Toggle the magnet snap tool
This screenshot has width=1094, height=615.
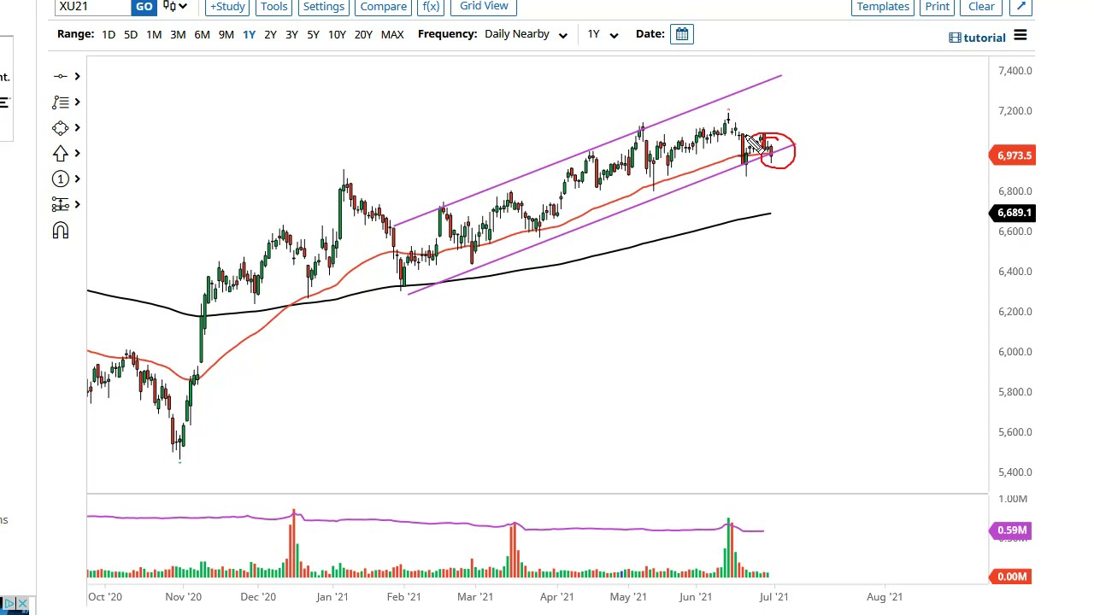coord(60,231)
